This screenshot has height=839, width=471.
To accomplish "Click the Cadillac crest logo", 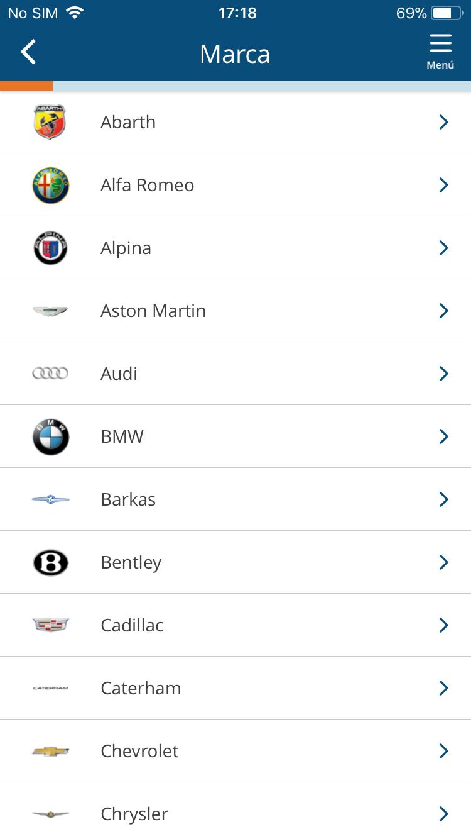I will click(x=50, y=625).
